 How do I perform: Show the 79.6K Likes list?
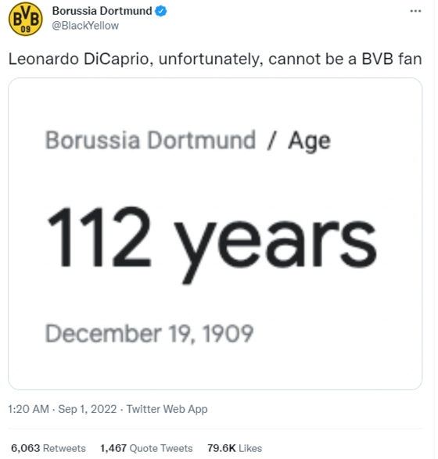(235, 448)
